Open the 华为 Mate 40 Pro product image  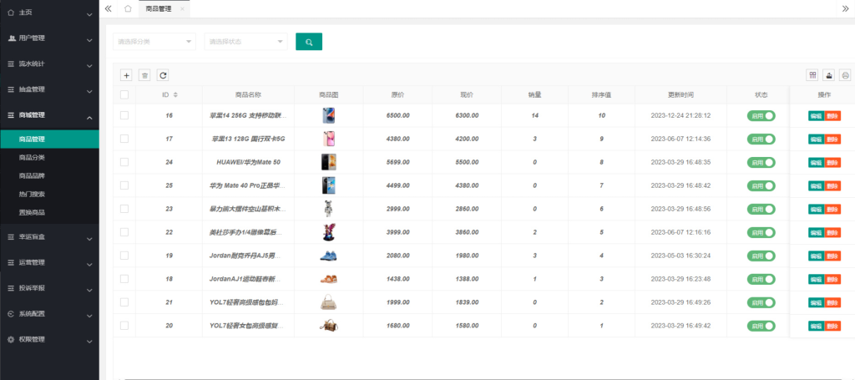328,185
